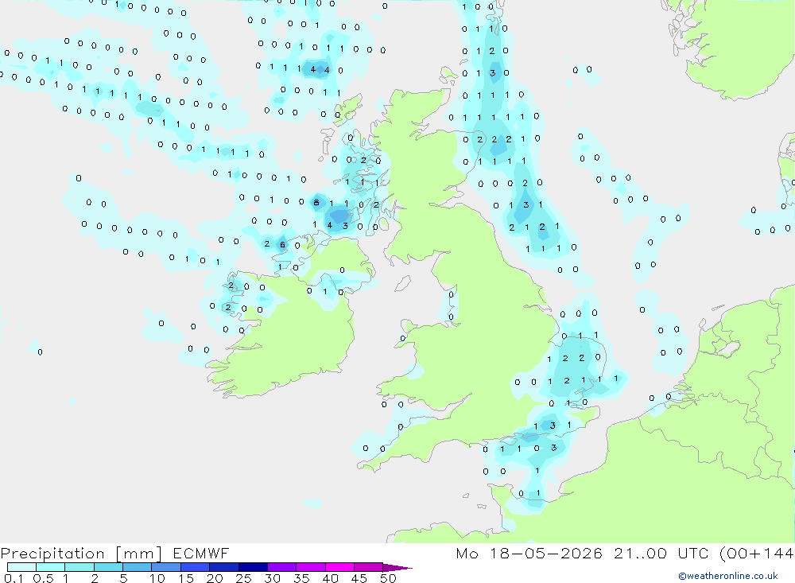Select the 40–45 mm magenta legend swatch
Screen dimensions: 795x583
339,567
